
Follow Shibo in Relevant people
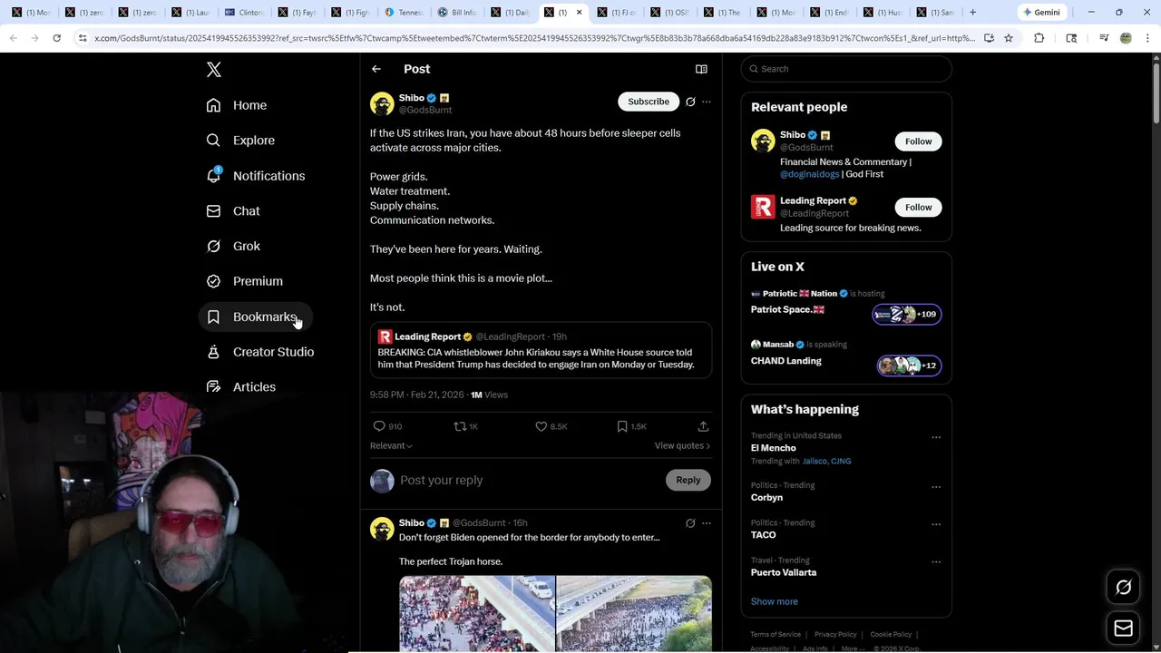coord(918,141)
